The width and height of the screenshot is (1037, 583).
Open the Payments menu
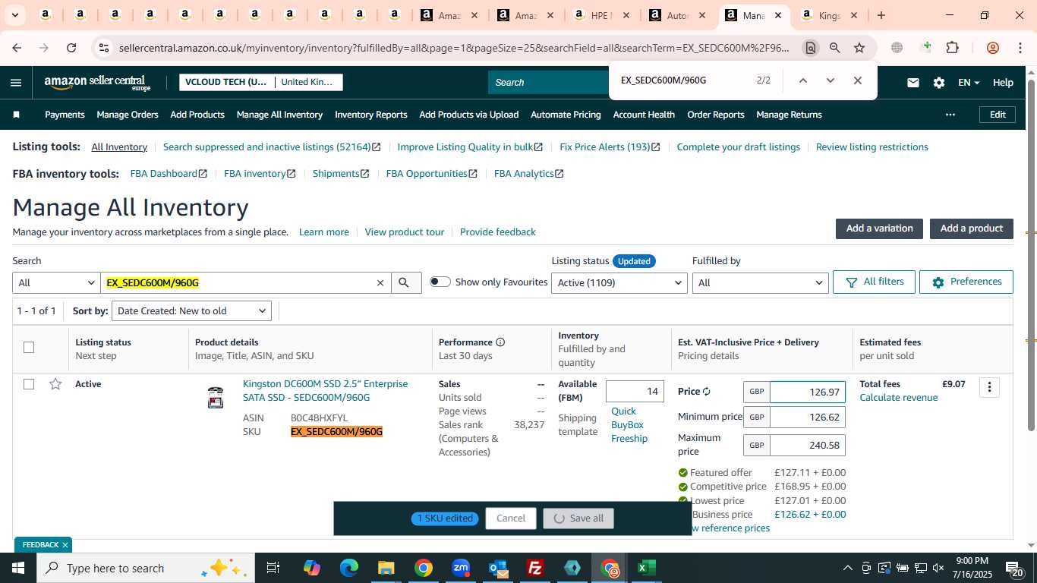pos(65,115)
